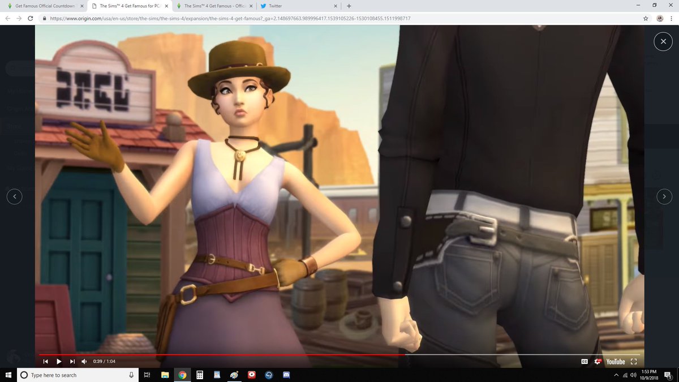Click the Type here to search box
The height and width of the screenshot is (382, 679).
77,375
